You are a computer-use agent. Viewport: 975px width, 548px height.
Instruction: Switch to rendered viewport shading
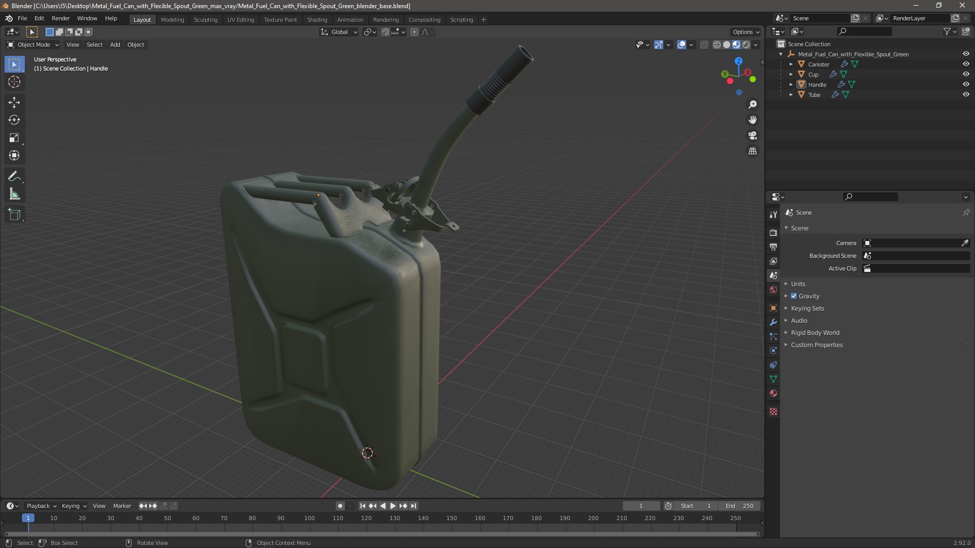pyautogui.click(x=746, y=45)
